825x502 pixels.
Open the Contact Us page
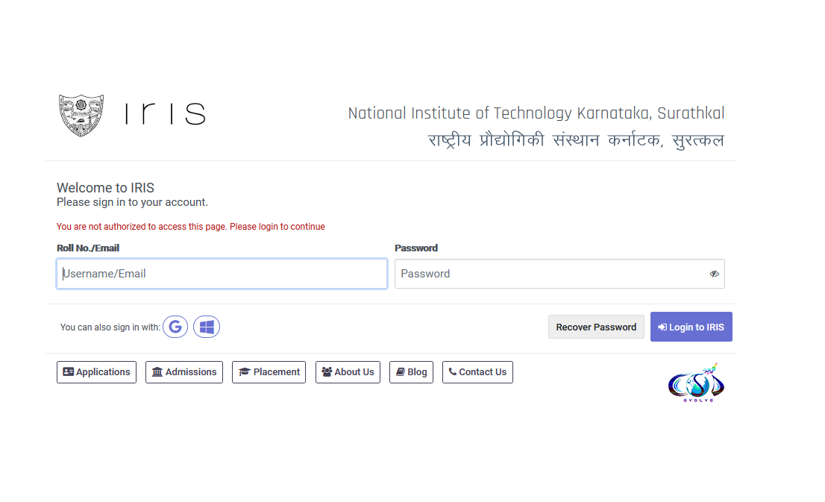point(477,371)
